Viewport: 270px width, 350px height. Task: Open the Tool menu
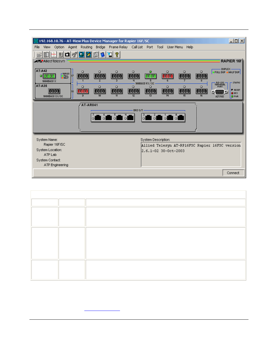point(160,47)
